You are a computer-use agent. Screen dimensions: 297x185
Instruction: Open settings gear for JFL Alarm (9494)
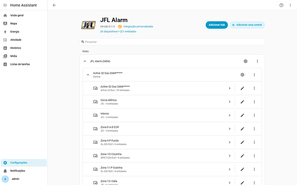[x=245, y=61]
